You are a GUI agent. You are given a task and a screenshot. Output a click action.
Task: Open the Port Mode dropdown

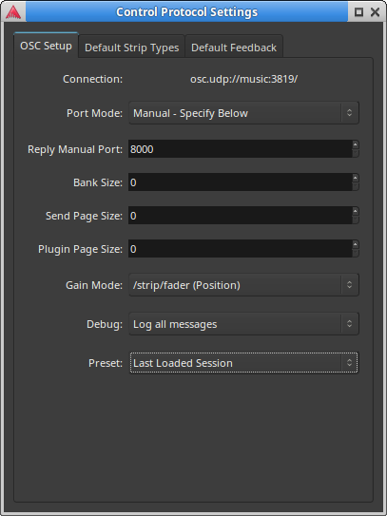point(243,113)
